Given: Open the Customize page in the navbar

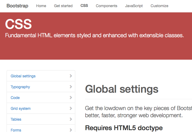Looking at the screenshot, I should point(159,6).
